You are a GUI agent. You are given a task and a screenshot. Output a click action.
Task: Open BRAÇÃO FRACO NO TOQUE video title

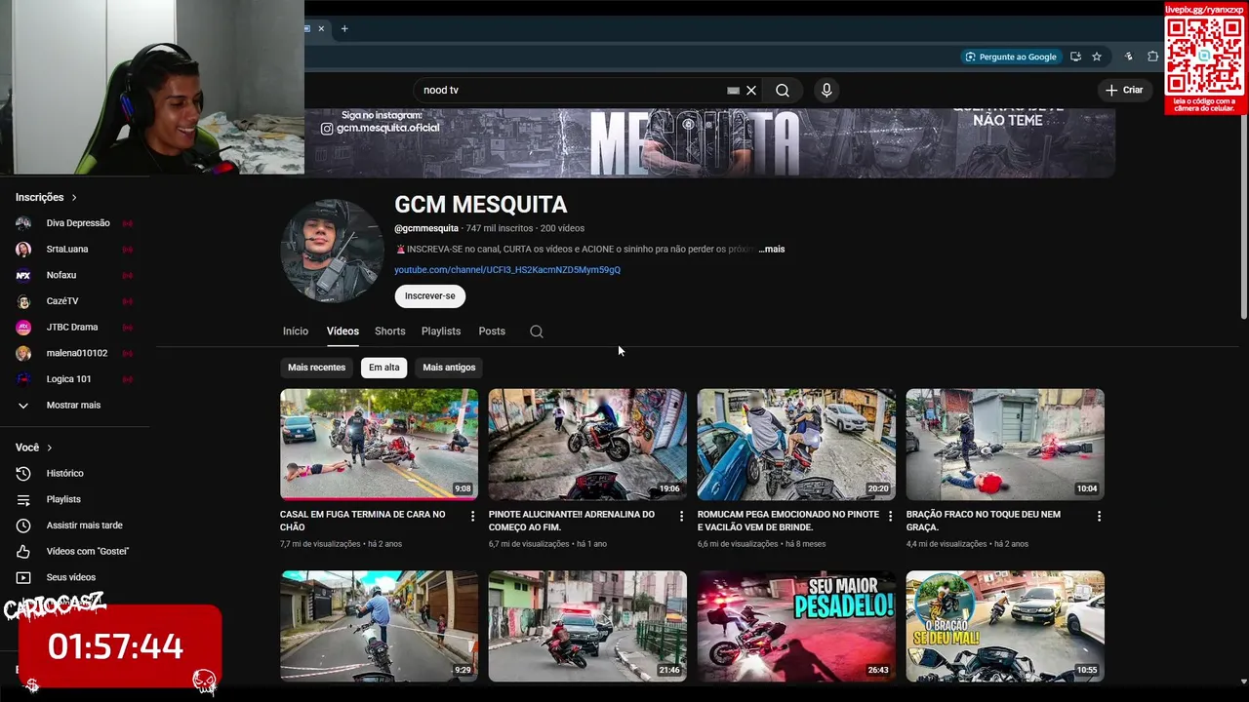pos(984,521)
